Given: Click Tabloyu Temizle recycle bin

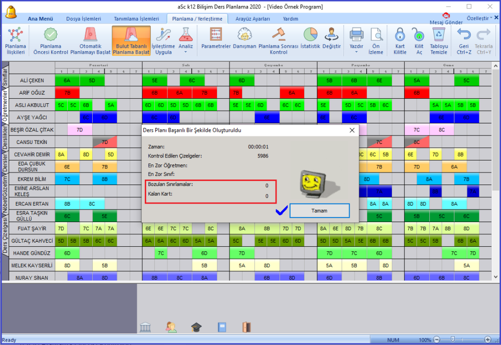Looking at the screenshot, I should click(439, 41).
